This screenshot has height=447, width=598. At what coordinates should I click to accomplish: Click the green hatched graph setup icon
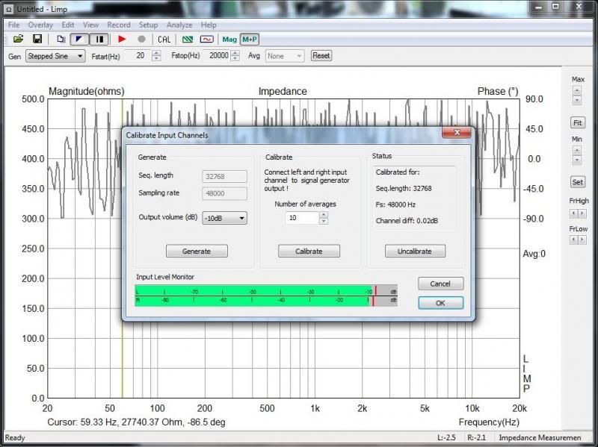(x=188, y=39)
